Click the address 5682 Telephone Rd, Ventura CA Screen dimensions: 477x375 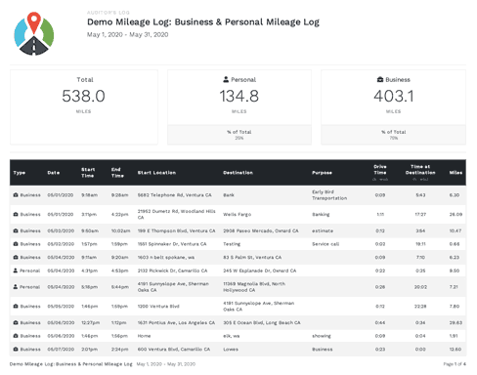[174, 195]
